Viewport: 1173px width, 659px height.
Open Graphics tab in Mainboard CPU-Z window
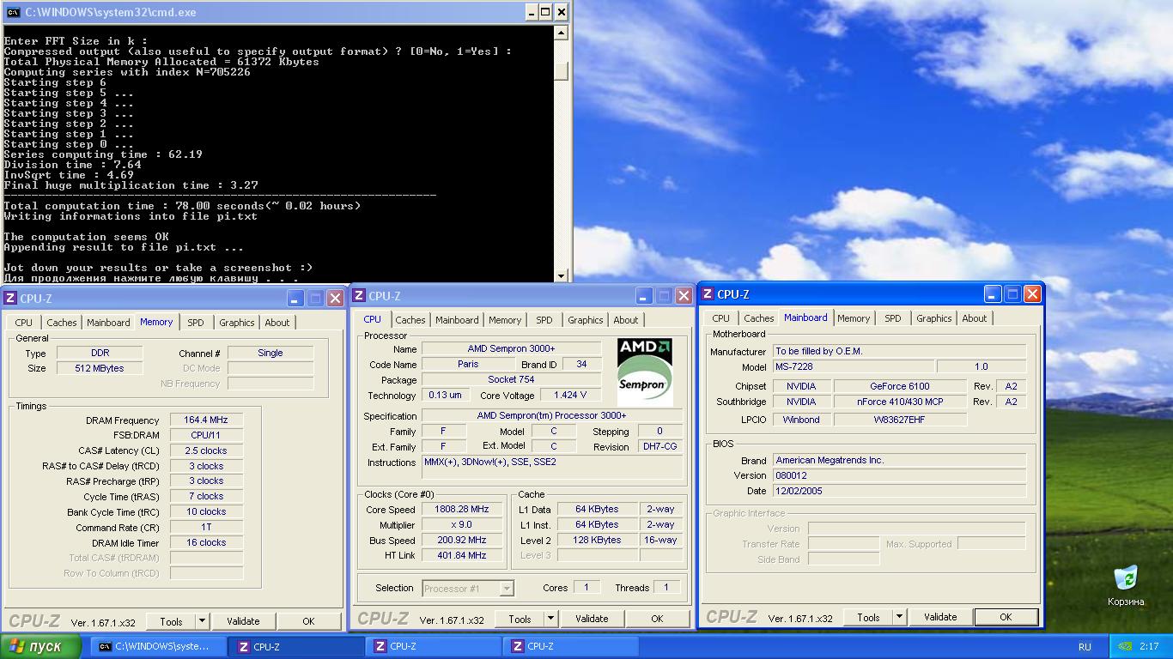click(x=934, y=318)
